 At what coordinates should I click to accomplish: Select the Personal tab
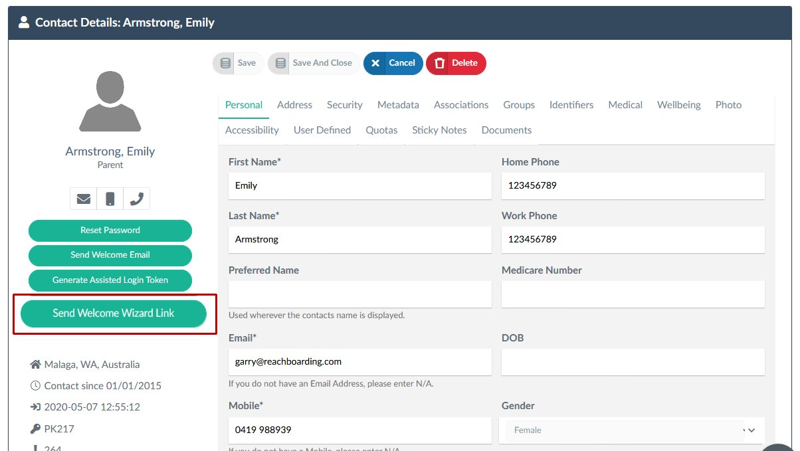pyautogui.click(x=244, y=105)
